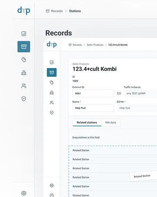157x197 pixels.
Task: Switch to the Related stations tab
Action: pos(87,122)
